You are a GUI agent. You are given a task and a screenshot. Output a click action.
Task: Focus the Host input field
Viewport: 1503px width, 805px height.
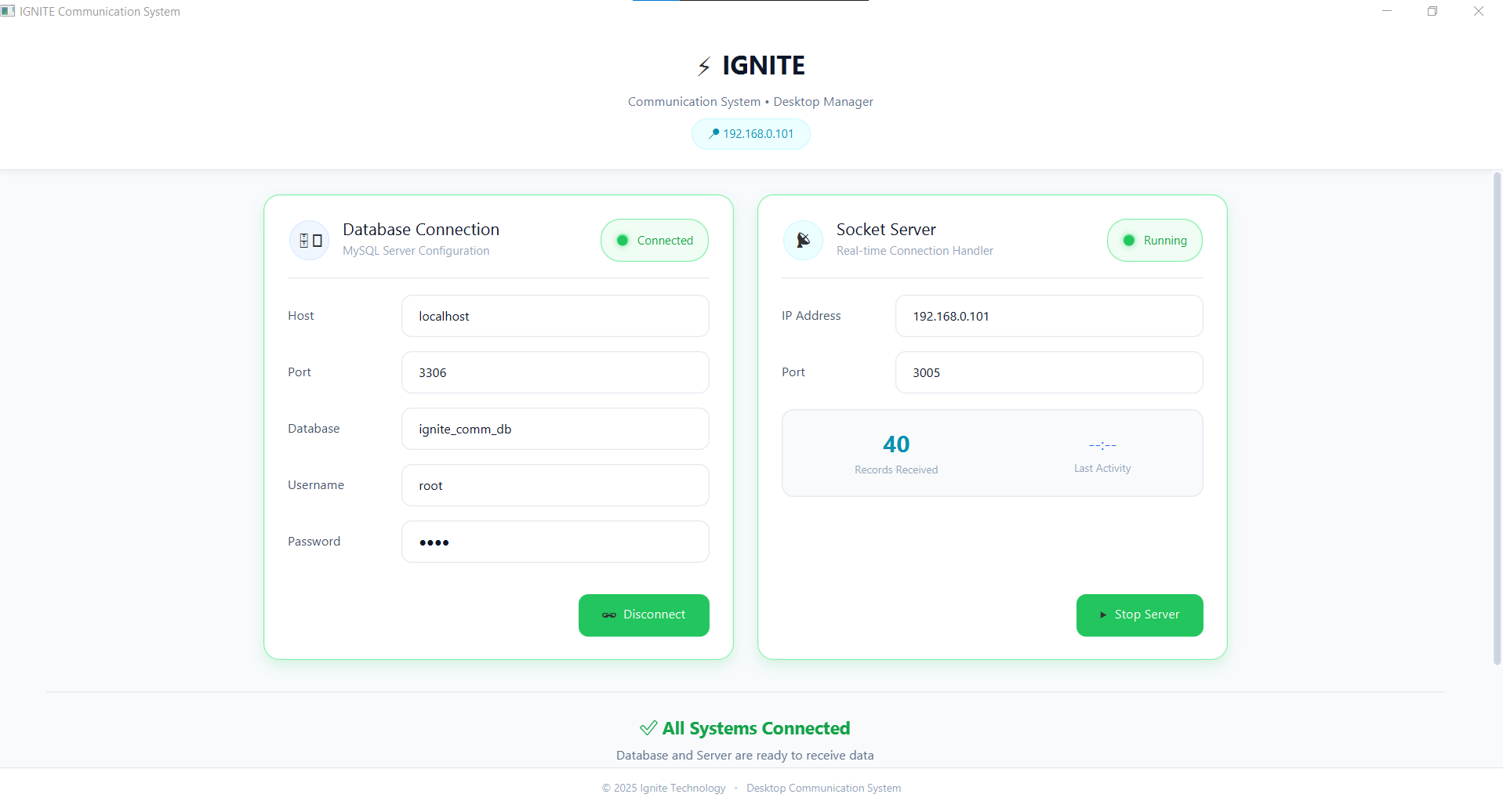555,316
